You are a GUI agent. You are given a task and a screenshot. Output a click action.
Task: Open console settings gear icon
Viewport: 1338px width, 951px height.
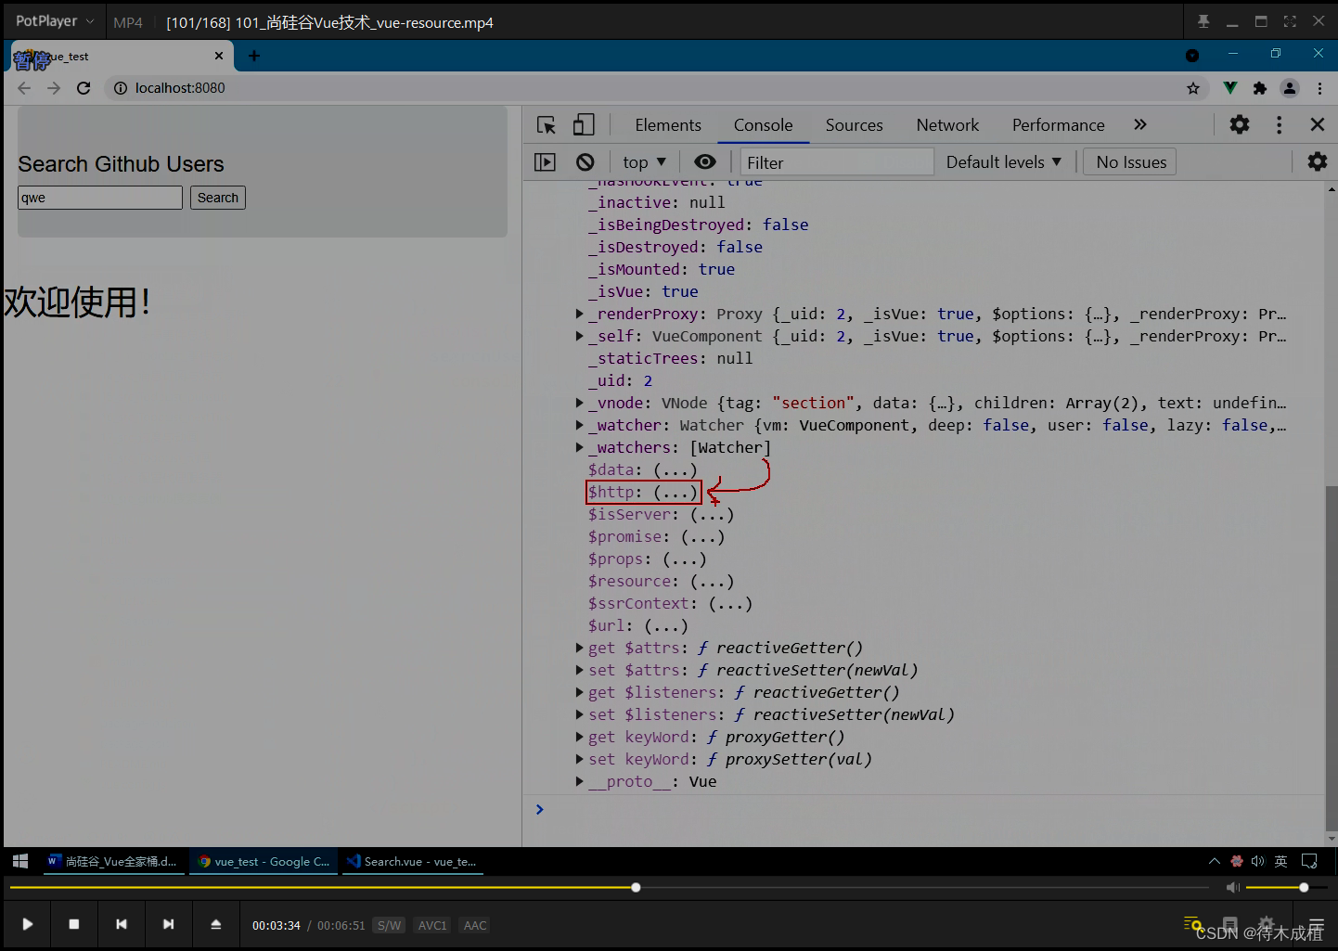(x=1318, y=162)
